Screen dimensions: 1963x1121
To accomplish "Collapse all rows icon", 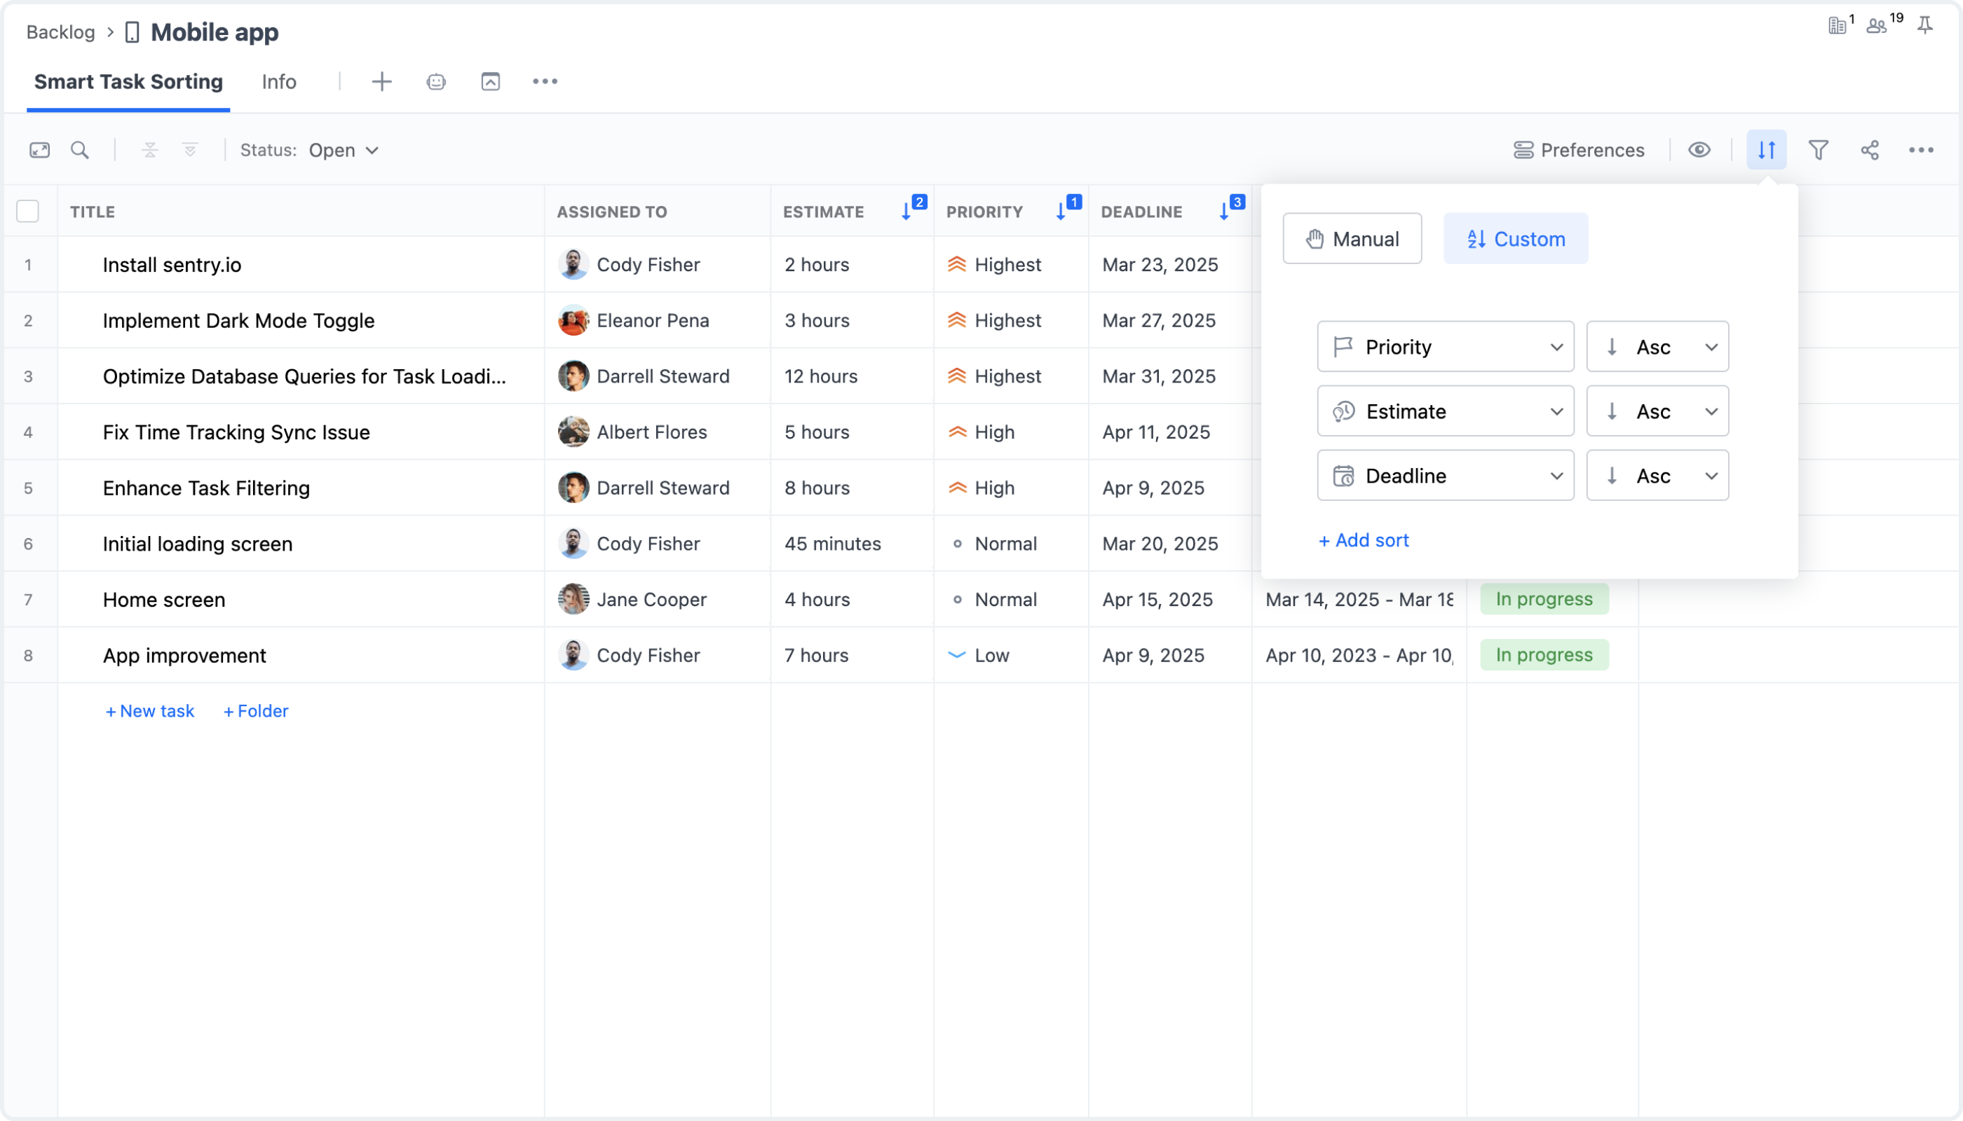I will 150,150.
